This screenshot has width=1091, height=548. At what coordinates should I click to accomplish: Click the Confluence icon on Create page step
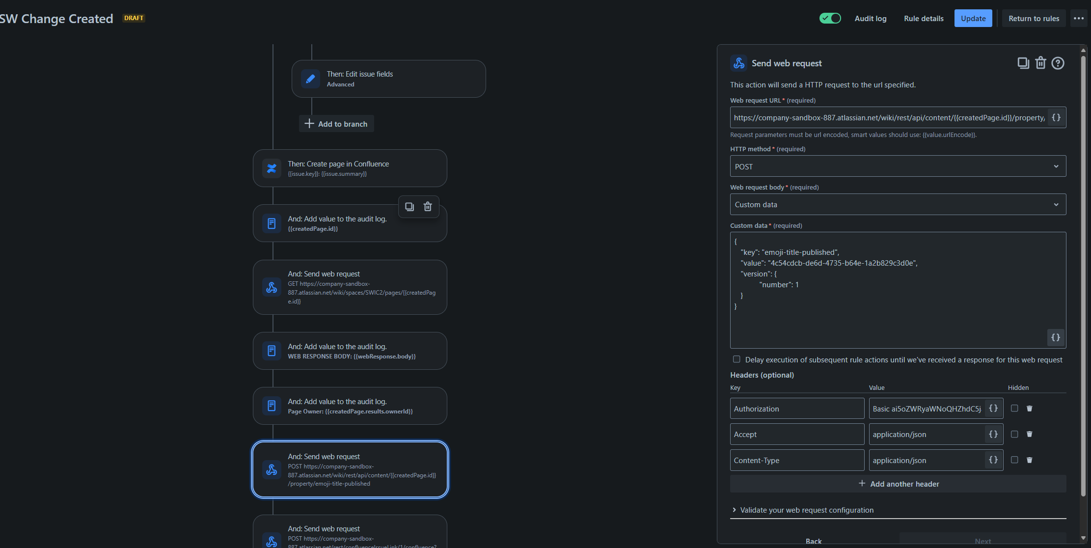click(x=272, y=168)
